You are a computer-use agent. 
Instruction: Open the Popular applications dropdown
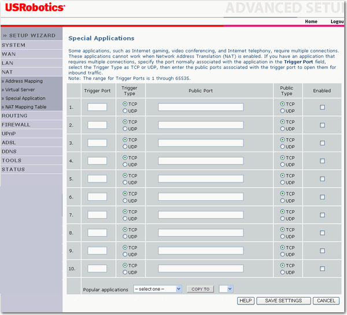point(157,289)
